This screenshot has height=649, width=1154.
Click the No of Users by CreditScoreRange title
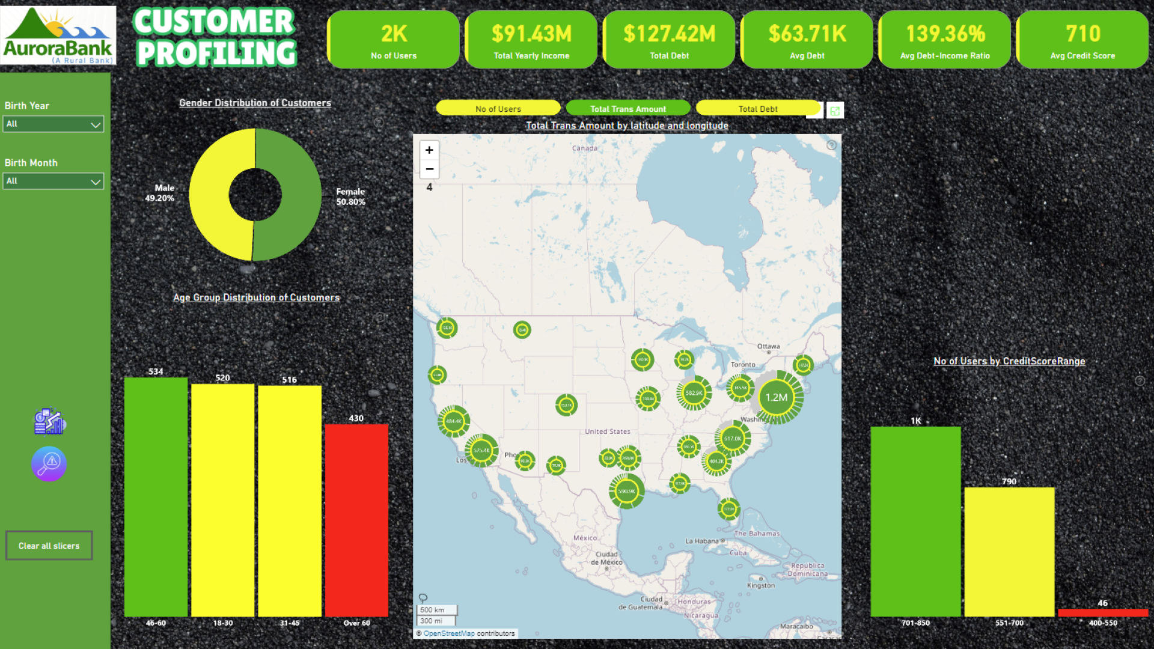1009,361
